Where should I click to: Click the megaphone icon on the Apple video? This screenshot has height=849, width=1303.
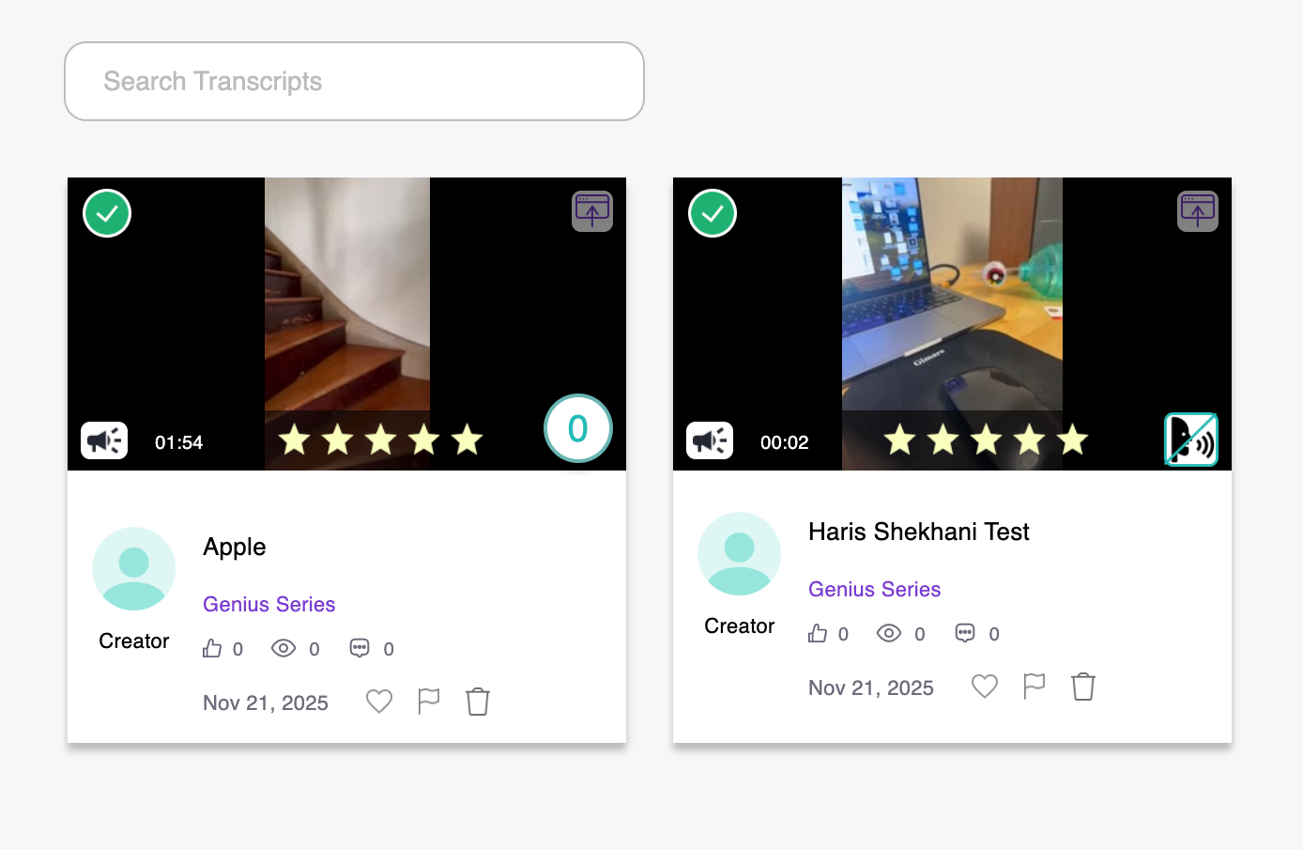pos(104,440)
